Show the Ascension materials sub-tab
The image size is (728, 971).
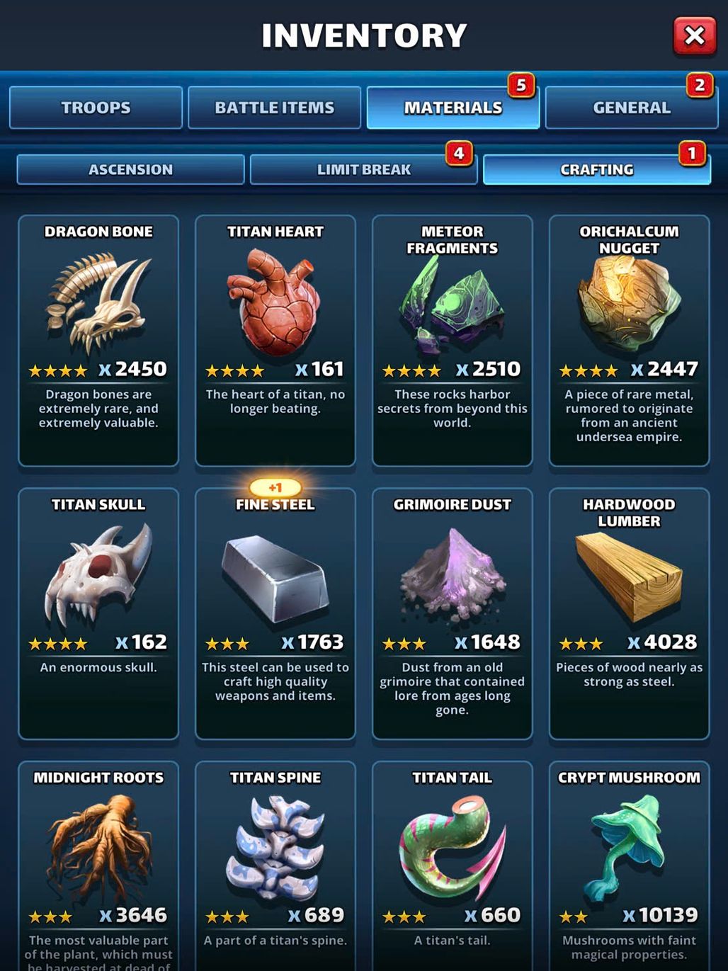(x=130, y=170)
